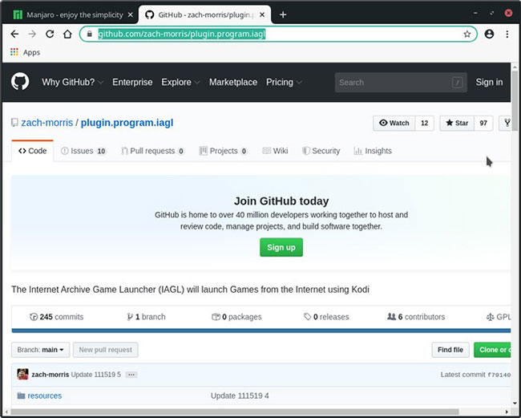Go to browser home page icon
521x418 pixels.
67,34
